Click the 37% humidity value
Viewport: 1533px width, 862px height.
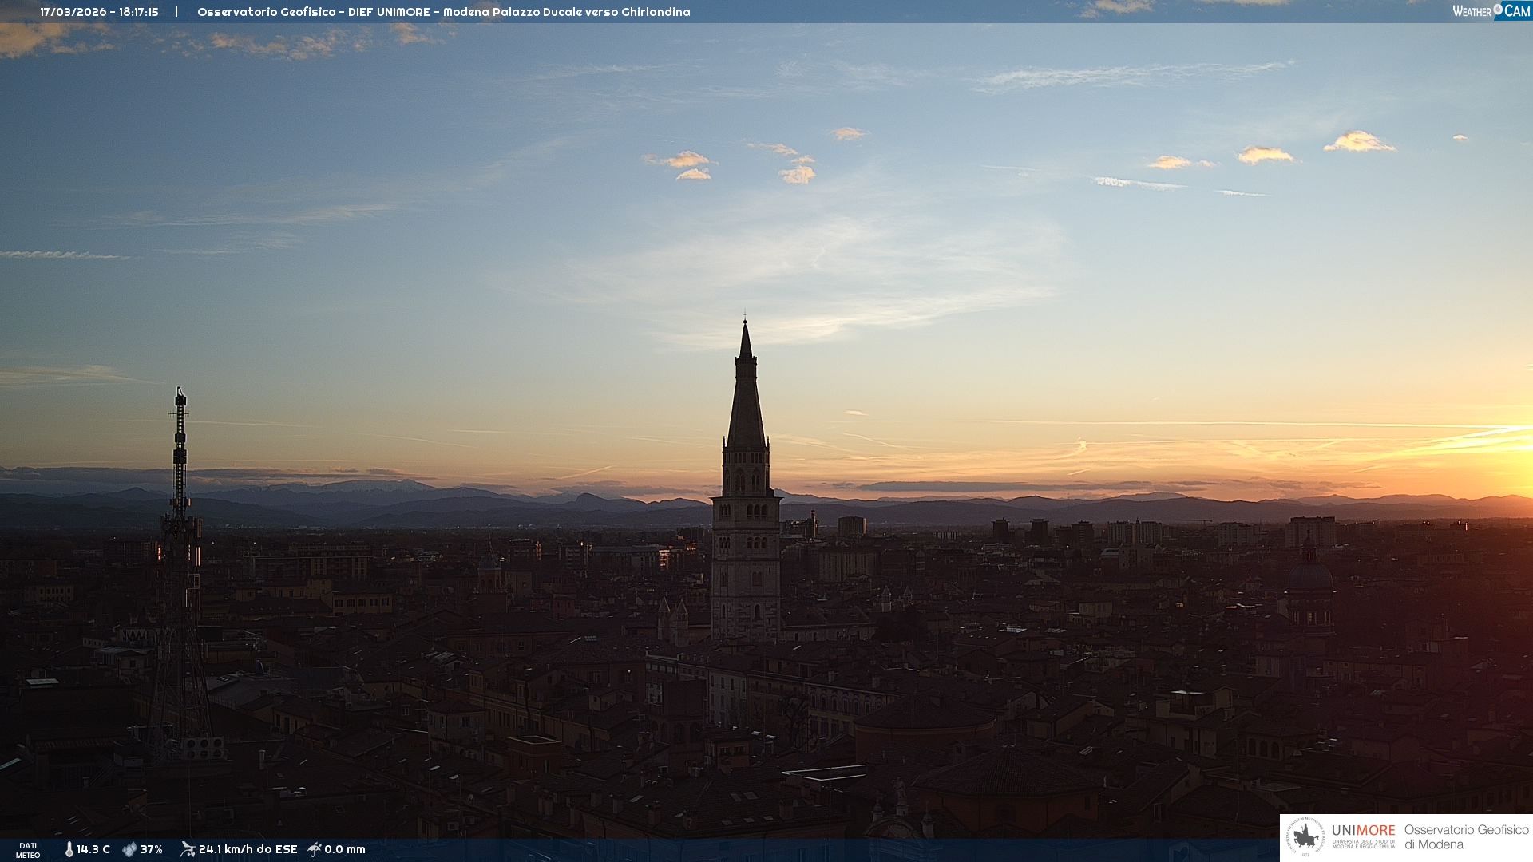click(152, 850)
